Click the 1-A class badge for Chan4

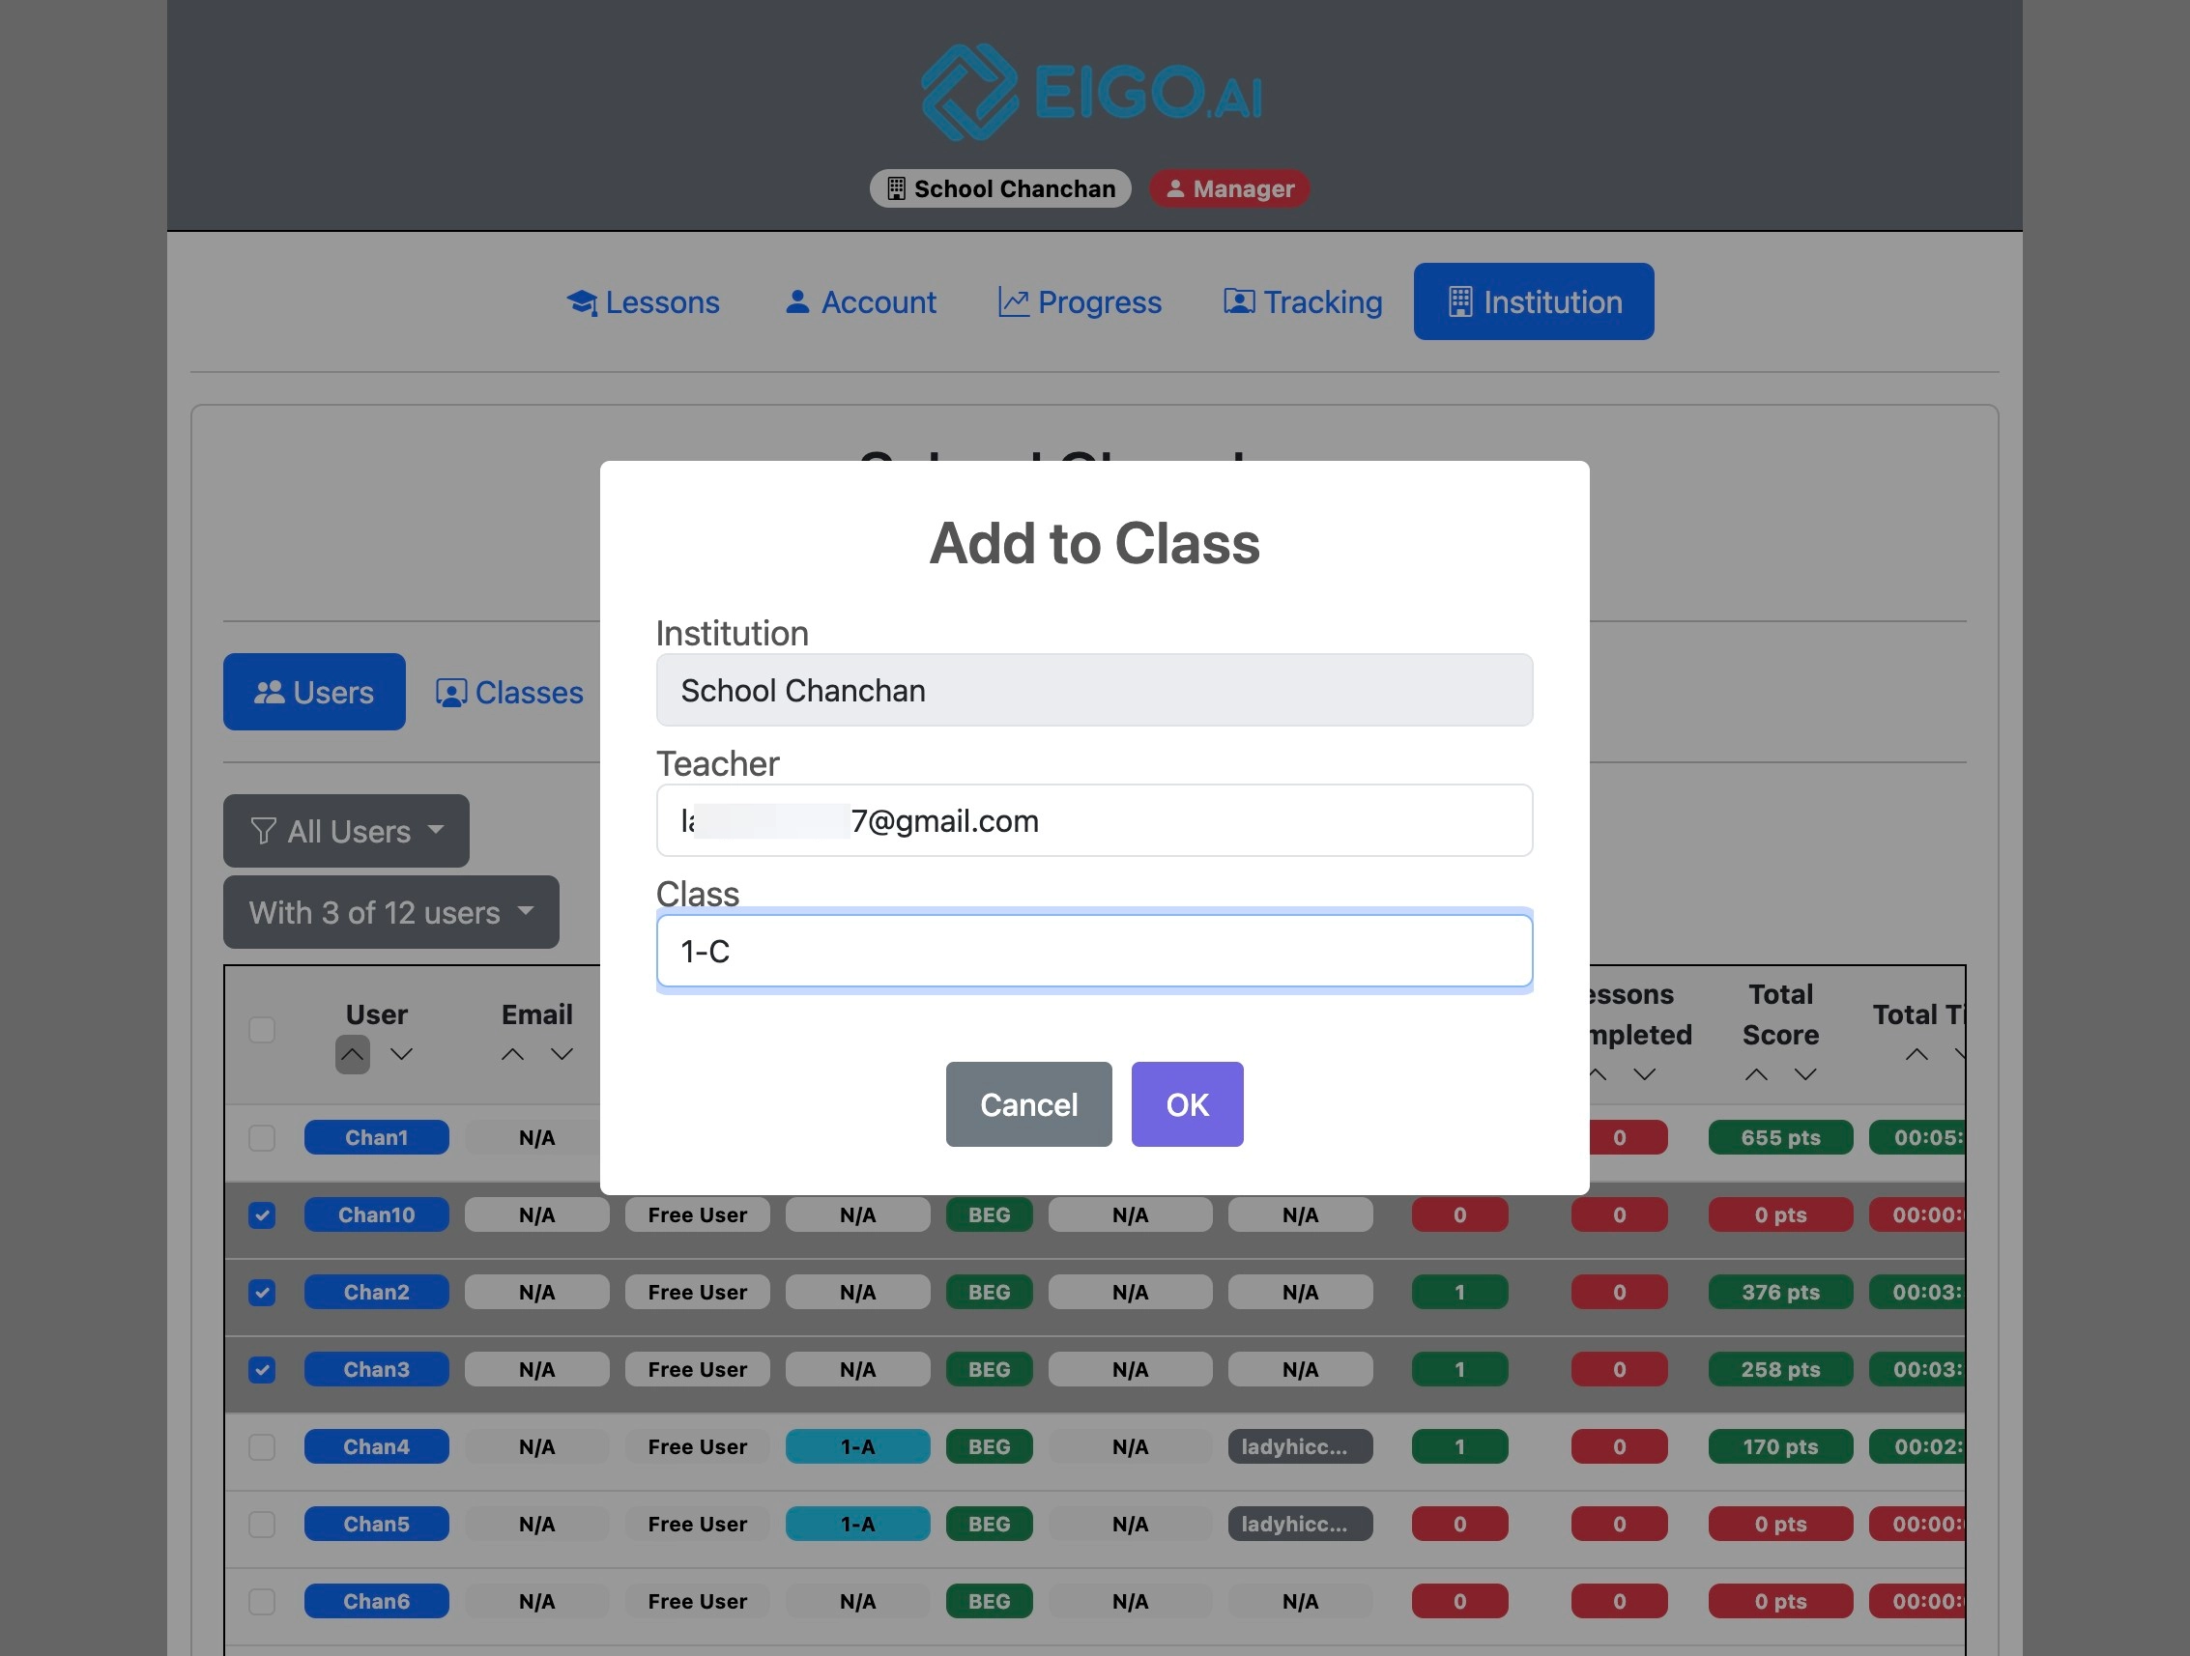point(857,1447)
